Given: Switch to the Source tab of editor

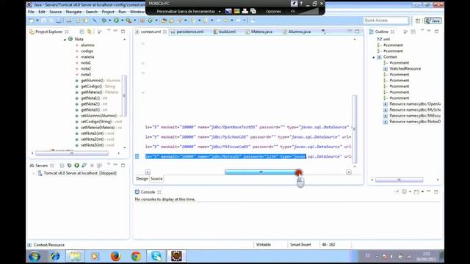Looking at the screenshot, I should (x=156, y=179).
